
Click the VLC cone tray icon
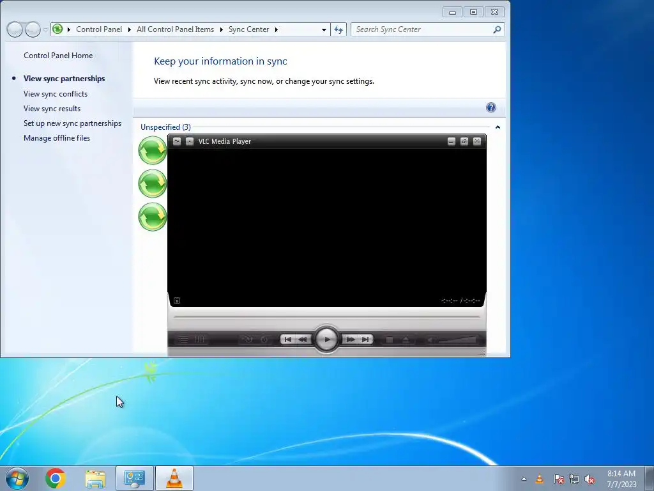pos(539,479)
